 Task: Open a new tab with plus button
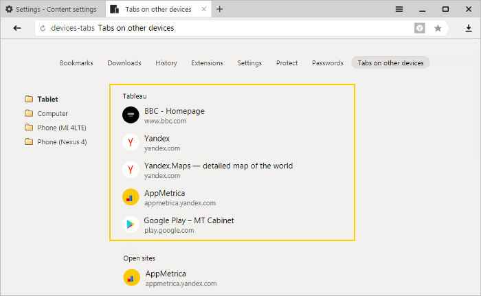tap(219, 9)
